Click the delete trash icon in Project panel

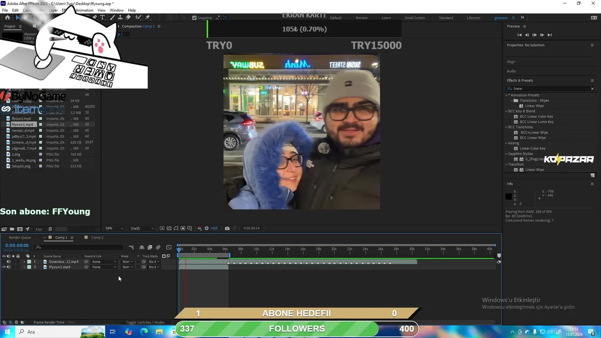click(x=50, y=229)
